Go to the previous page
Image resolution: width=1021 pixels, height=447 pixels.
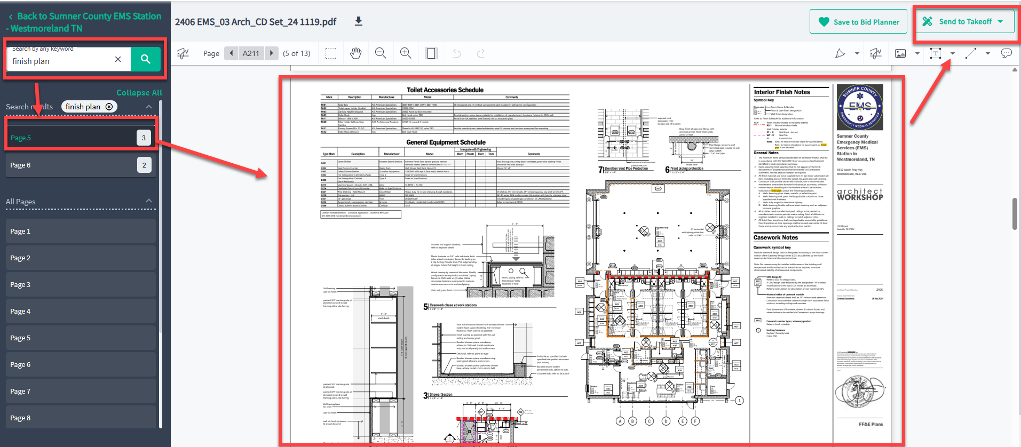click(x=231, y=53)
